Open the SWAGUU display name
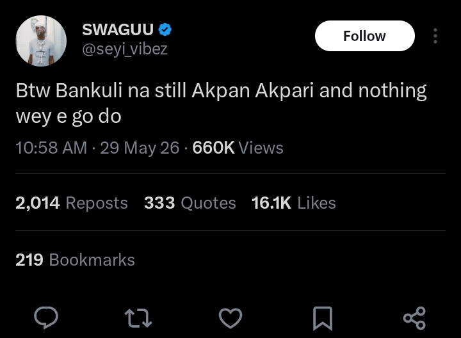Image resolution: width=461 pixels, height=338 pixels. tap(118, 29)
